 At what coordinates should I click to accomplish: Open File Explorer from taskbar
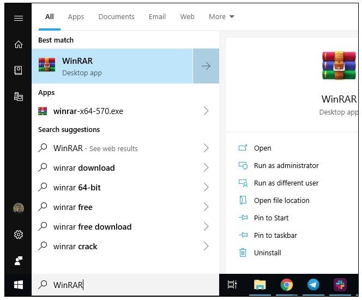click(260, 284)
